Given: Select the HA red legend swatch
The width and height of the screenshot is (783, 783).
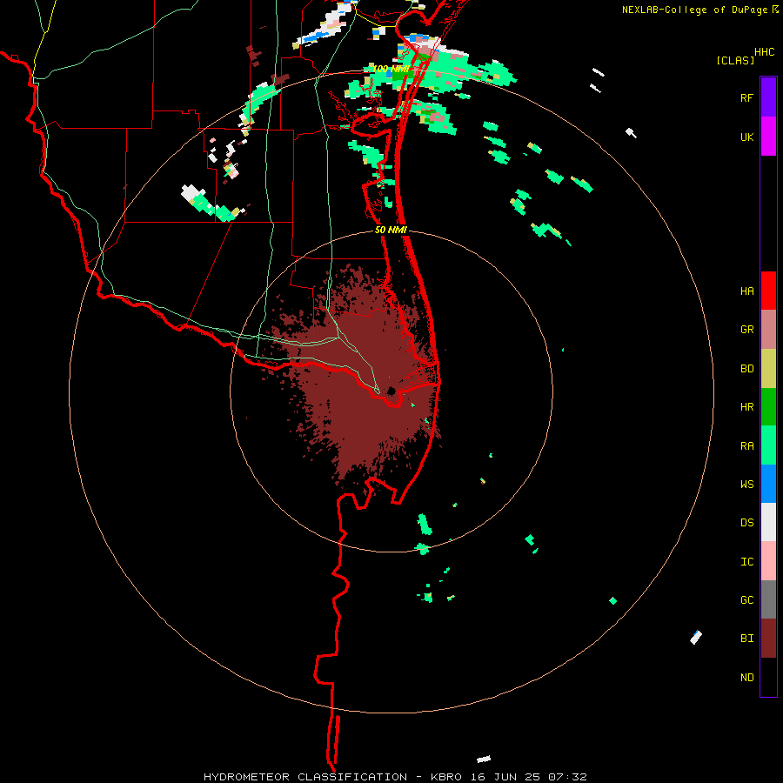Looking at the screenshot, I should point(768,291).
